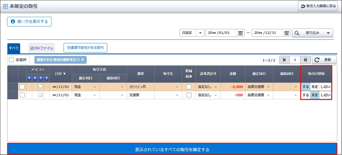Open calendar picker for end date

coord(287,33)
